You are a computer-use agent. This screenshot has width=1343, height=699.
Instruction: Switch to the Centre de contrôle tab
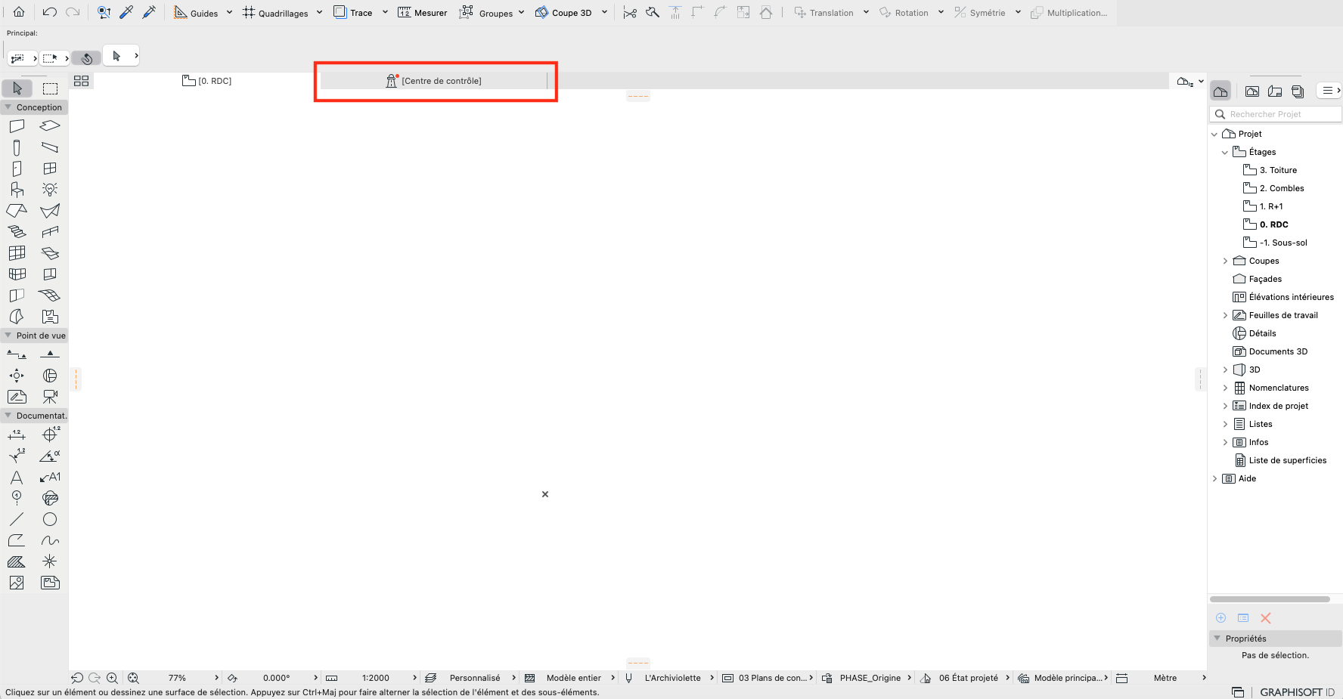pyautogui.click(x=434, y=81)
